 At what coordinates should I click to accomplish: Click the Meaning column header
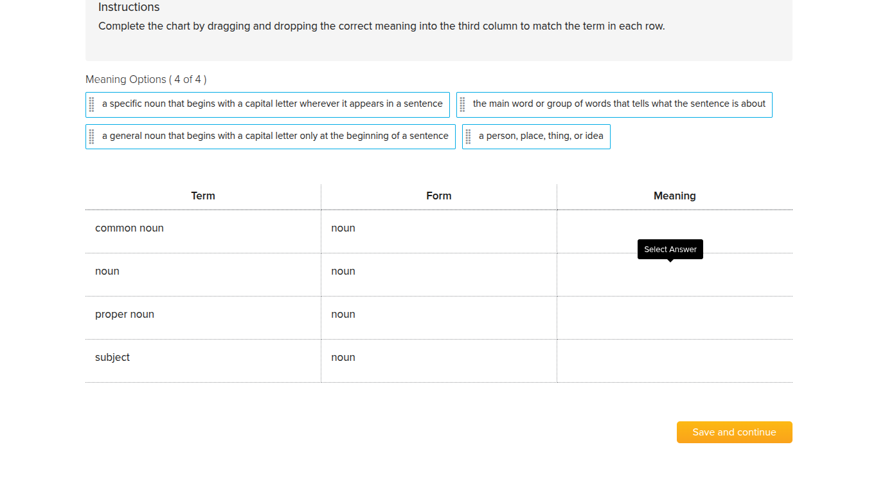(x=674, y=196)
